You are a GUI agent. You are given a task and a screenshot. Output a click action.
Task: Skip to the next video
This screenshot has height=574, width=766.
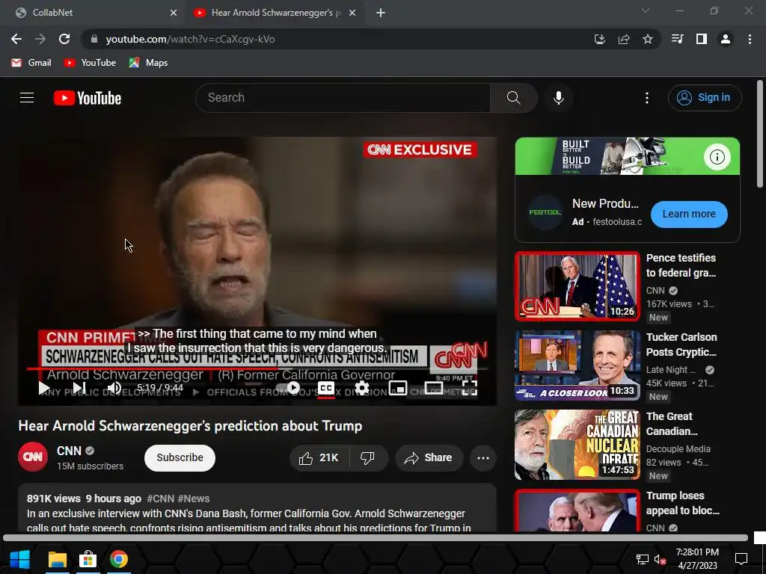click(79, 388)
